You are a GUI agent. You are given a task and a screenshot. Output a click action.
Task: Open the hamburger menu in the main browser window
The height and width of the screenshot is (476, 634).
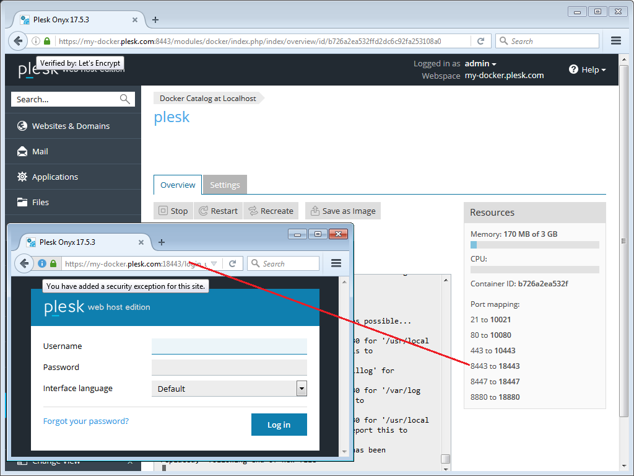point(616,40)
